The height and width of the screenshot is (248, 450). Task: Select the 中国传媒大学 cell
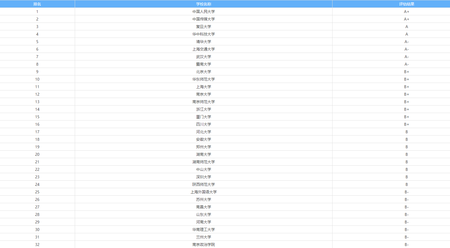click(203, 19)
